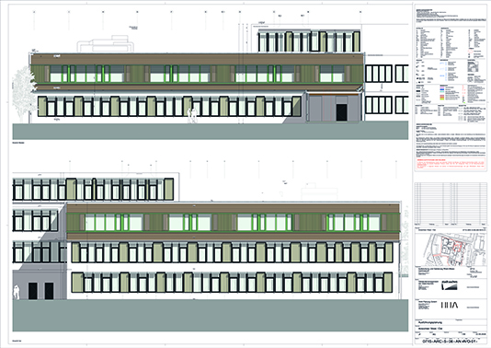Click the tree symbol beside upper building
Image resolution: width=491 pixels, height=348 pixels.
24,93
